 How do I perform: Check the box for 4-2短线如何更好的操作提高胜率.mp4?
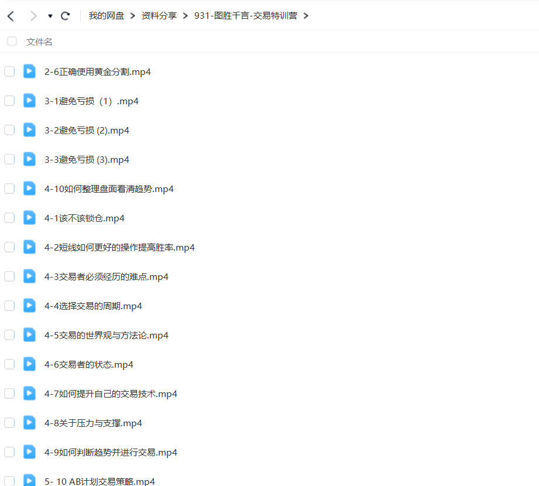9,247
